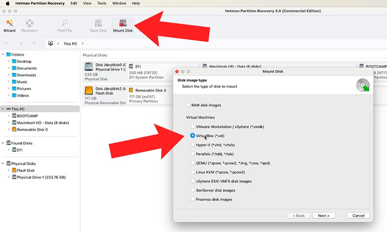
Task: Select BOOTCAMP under This PC
Action: click(x=27, y=116)
